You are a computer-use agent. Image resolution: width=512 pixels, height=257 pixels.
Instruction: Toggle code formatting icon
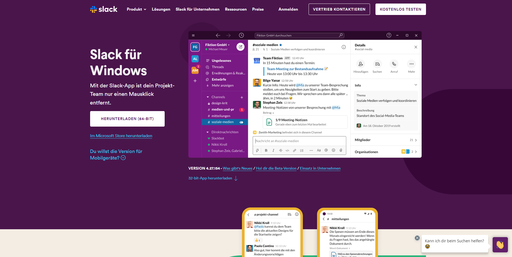pos(287,150)
